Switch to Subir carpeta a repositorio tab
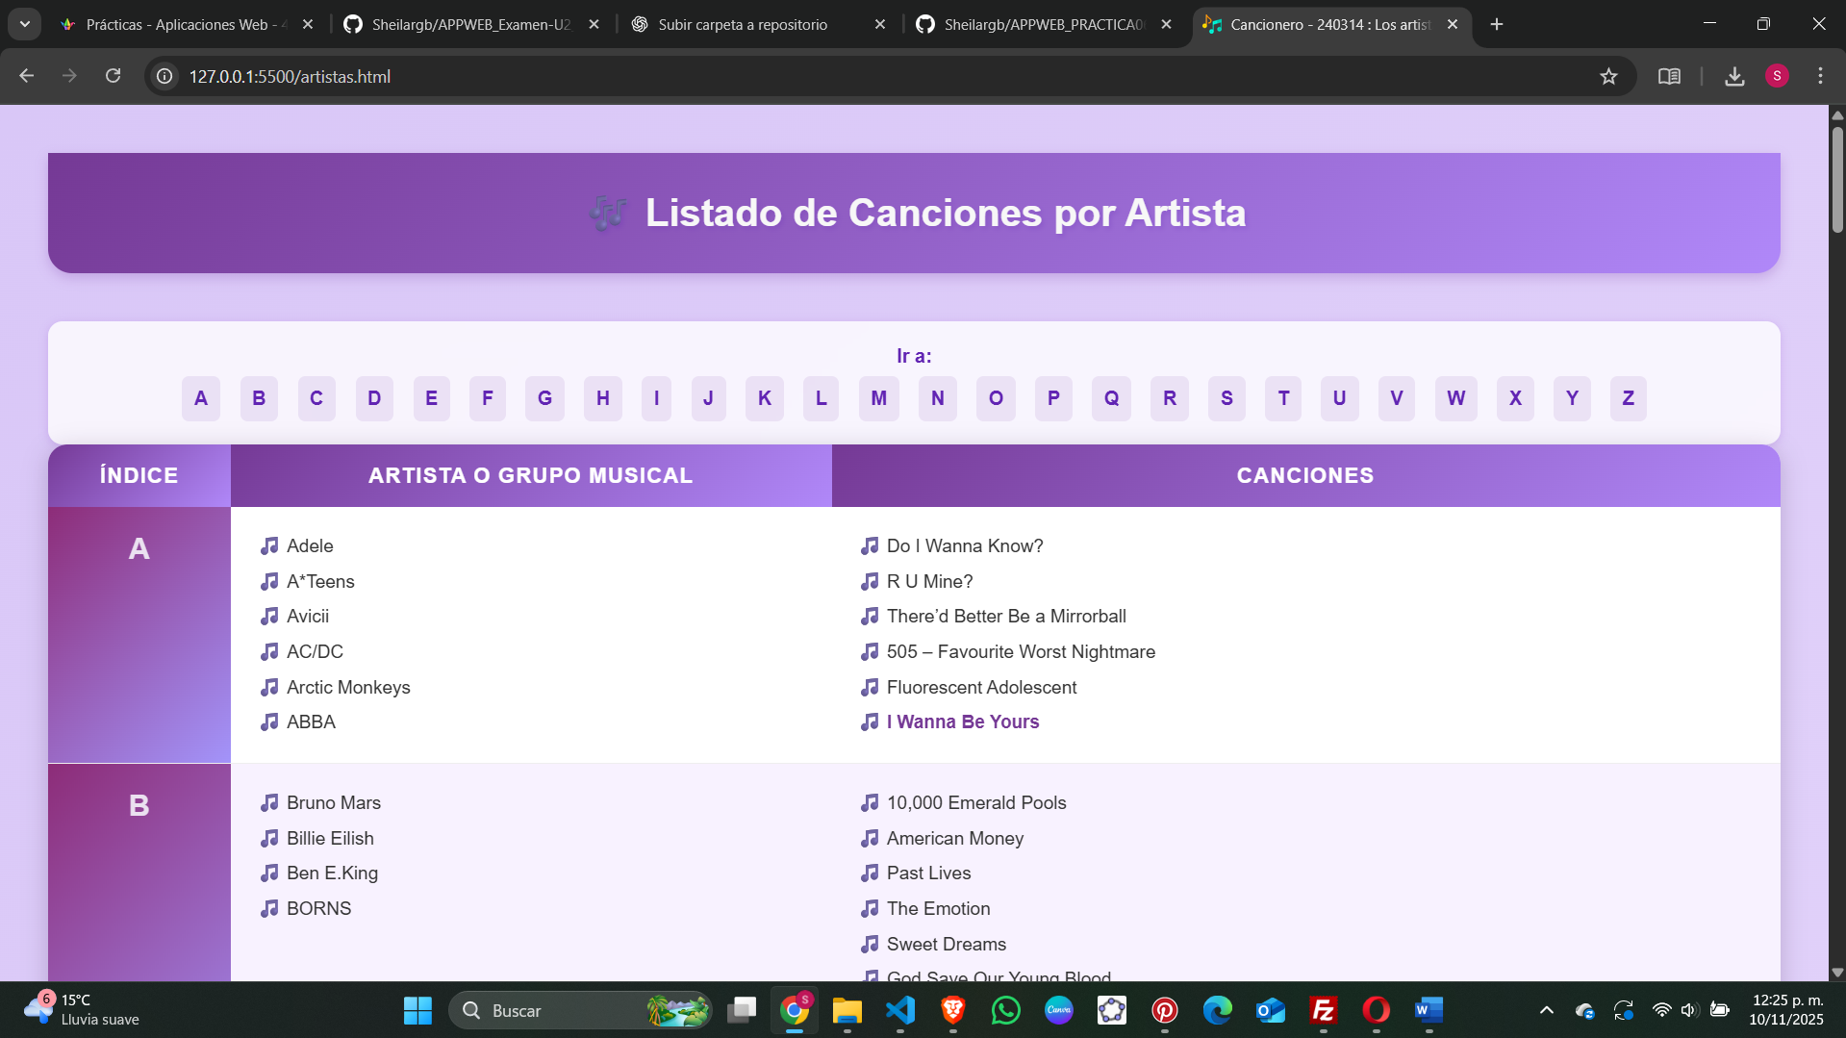Screen dimensions: 1846x1038 click(x=742, y=24)
